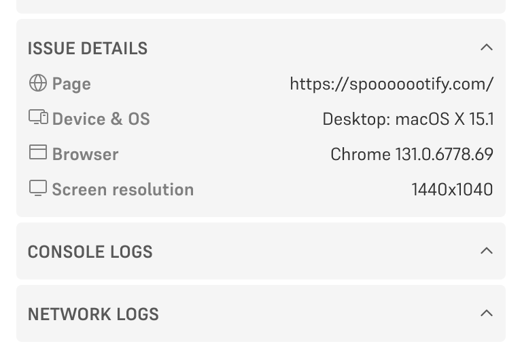Image resolution: width=522 pixels, height=350 pixels.
Task: Click the Chrome 131.0.6778.69 browser value
Action: coord(412,155)
